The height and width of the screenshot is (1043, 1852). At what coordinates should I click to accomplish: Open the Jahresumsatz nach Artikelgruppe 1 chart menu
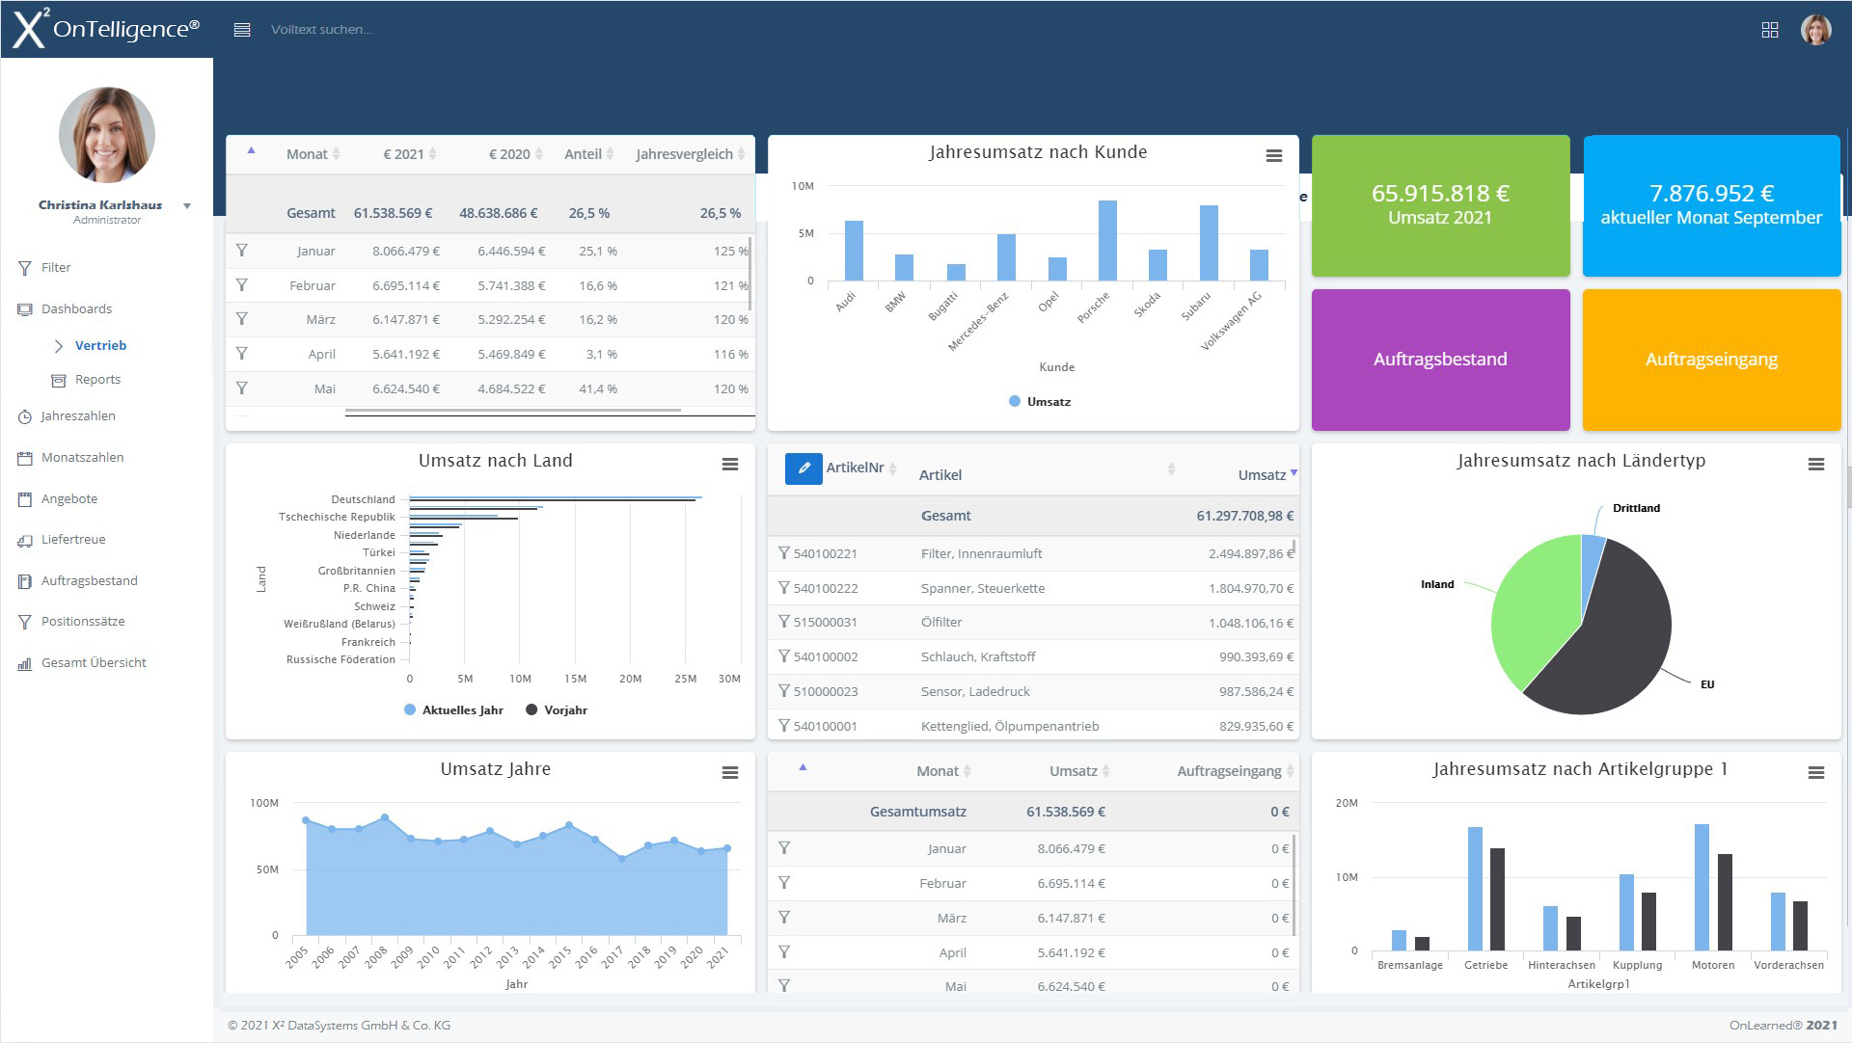point(1815,773)
